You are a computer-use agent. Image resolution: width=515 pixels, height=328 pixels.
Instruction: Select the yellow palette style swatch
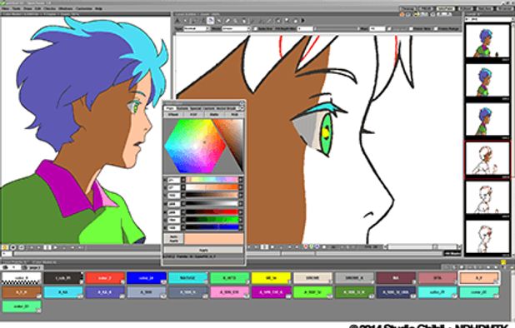[x=272, y=278]
